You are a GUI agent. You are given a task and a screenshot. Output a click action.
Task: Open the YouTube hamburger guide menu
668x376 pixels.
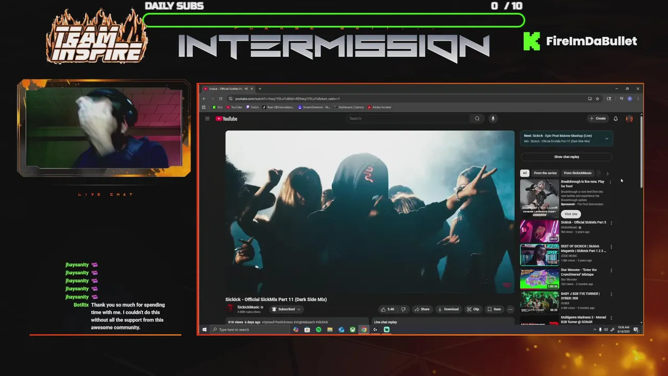pyautogui.click(x=207, y=119)
